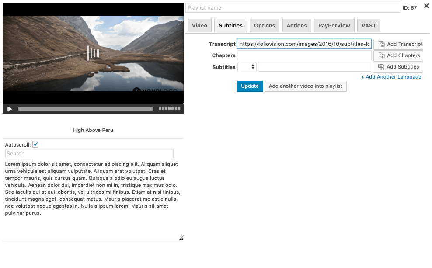Click the Add Another Language link
Screen dimensions: 432x268
pos(391,77)
